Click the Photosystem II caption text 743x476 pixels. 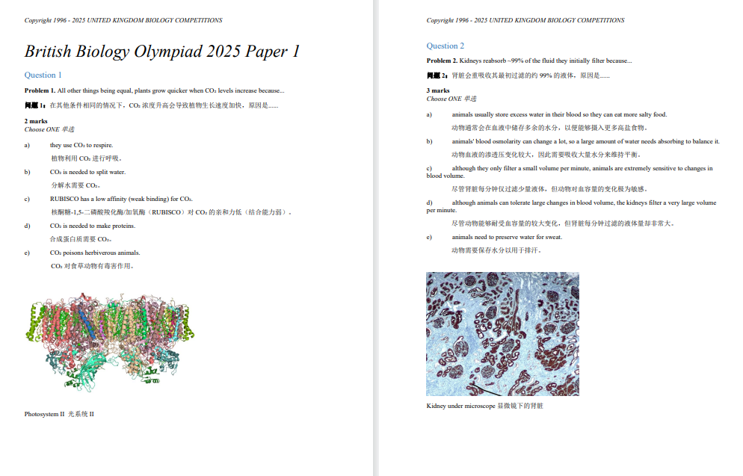[59, 413]
